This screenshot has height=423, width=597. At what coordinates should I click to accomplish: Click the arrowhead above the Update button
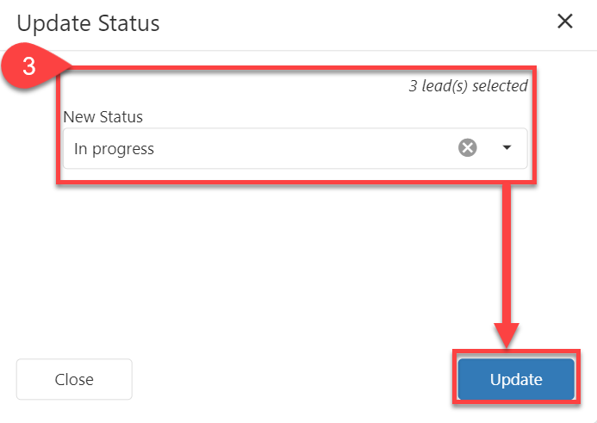click(507, 334)
